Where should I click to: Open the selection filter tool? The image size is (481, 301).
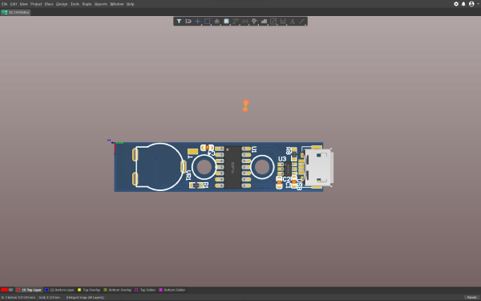click(179, 21)
